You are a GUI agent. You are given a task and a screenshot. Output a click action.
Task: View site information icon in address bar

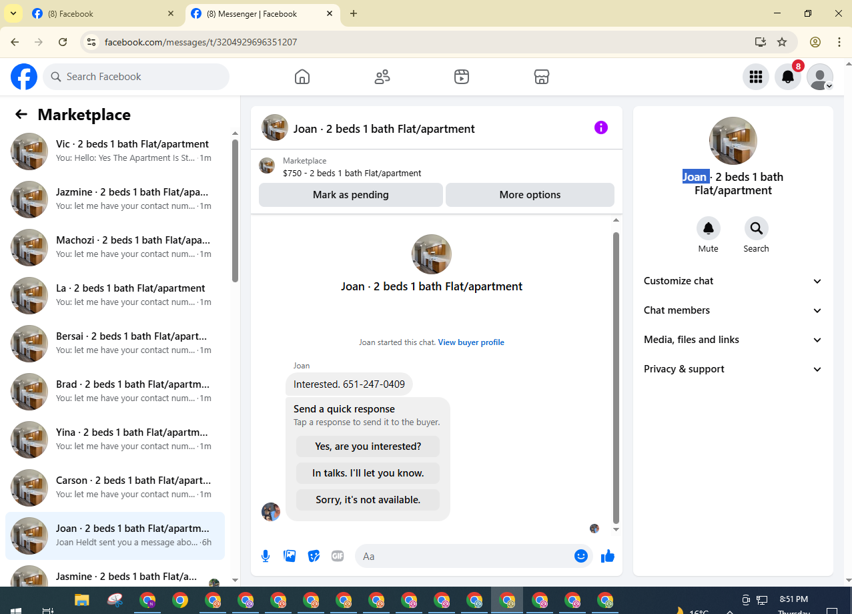point(92,42)
